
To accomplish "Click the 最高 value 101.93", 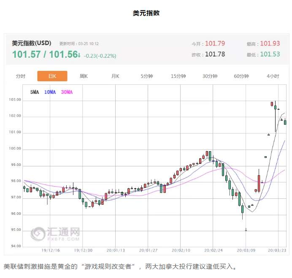I will tap(270, 43).
